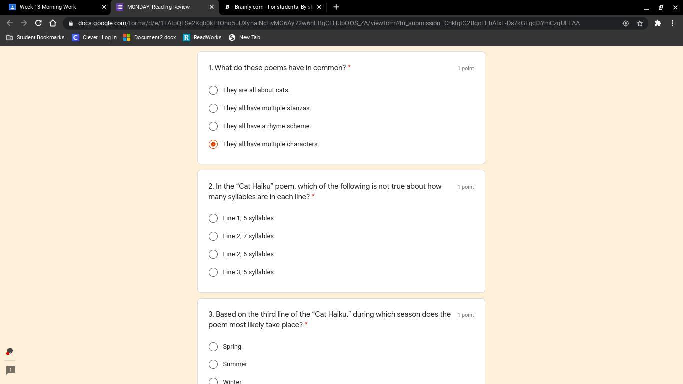683x384 pixels.
Task: Open the ReadWorks bookmark
Action: click(202, 37)
